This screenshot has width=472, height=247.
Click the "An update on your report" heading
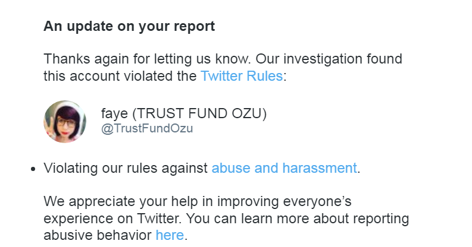129,27
